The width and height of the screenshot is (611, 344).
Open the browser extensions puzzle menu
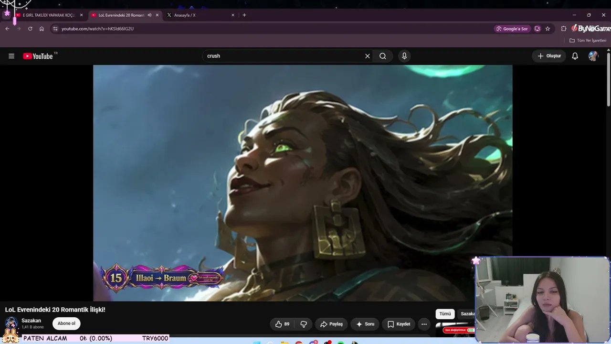tap(564, 29)
